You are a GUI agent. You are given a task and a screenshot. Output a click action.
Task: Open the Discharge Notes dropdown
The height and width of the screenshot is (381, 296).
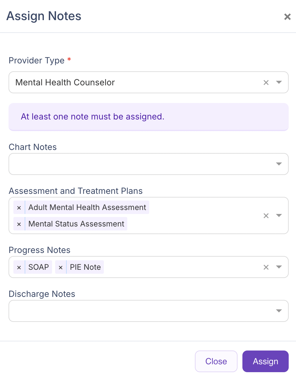tap(279, 311)
